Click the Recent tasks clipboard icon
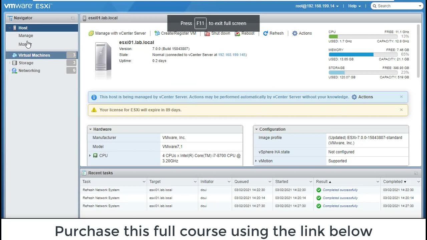This screenshot has width=427, height=240. 84,173
